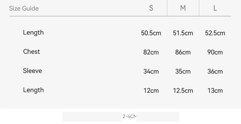Click the 2-4CM note below table
This screenshot has height=124, width=241.
coord(129,117)
